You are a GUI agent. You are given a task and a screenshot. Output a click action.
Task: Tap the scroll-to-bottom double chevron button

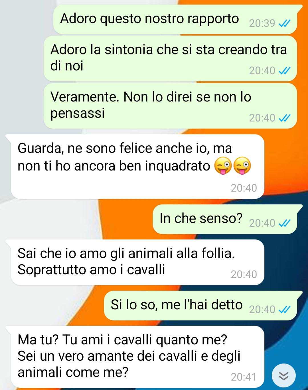point(283,375)
